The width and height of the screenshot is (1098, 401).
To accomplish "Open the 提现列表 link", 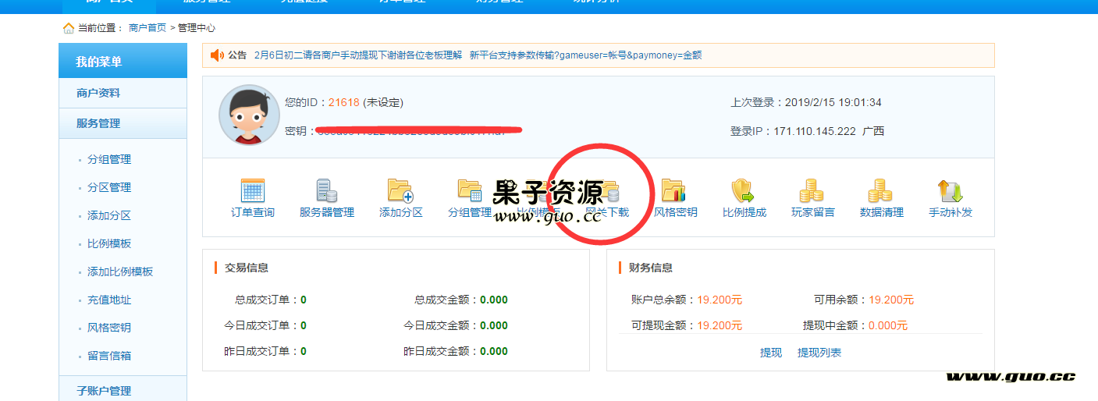I will click(x=819, y=353).
